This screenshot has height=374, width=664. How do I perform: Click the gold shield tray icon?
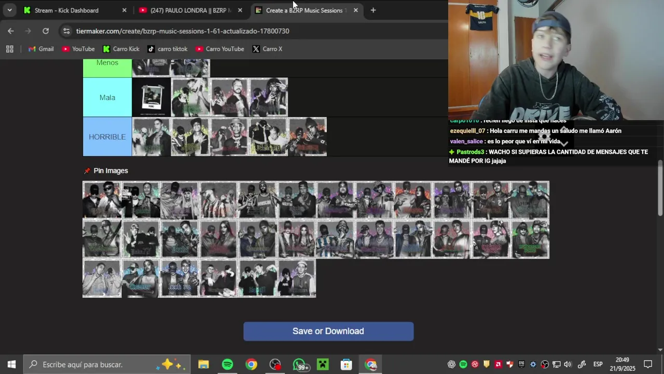point(487,365)
